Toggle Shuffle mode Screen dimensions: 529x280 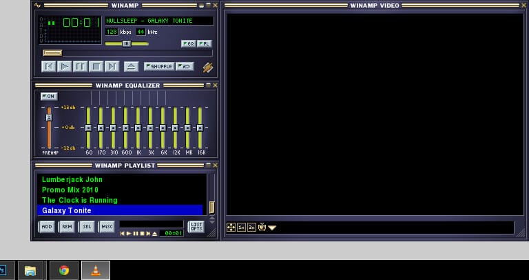coord(159,67)
